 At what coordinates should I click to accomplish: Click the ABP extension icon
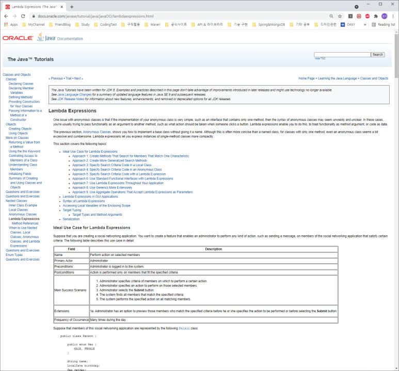[367, 16]
